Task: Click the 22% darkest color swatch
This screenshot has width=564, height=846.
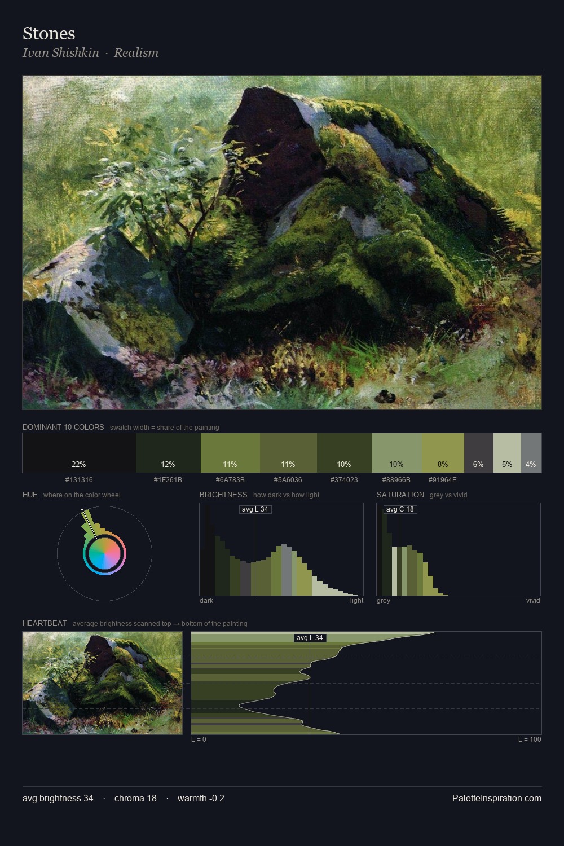Action: coord(79,452)
